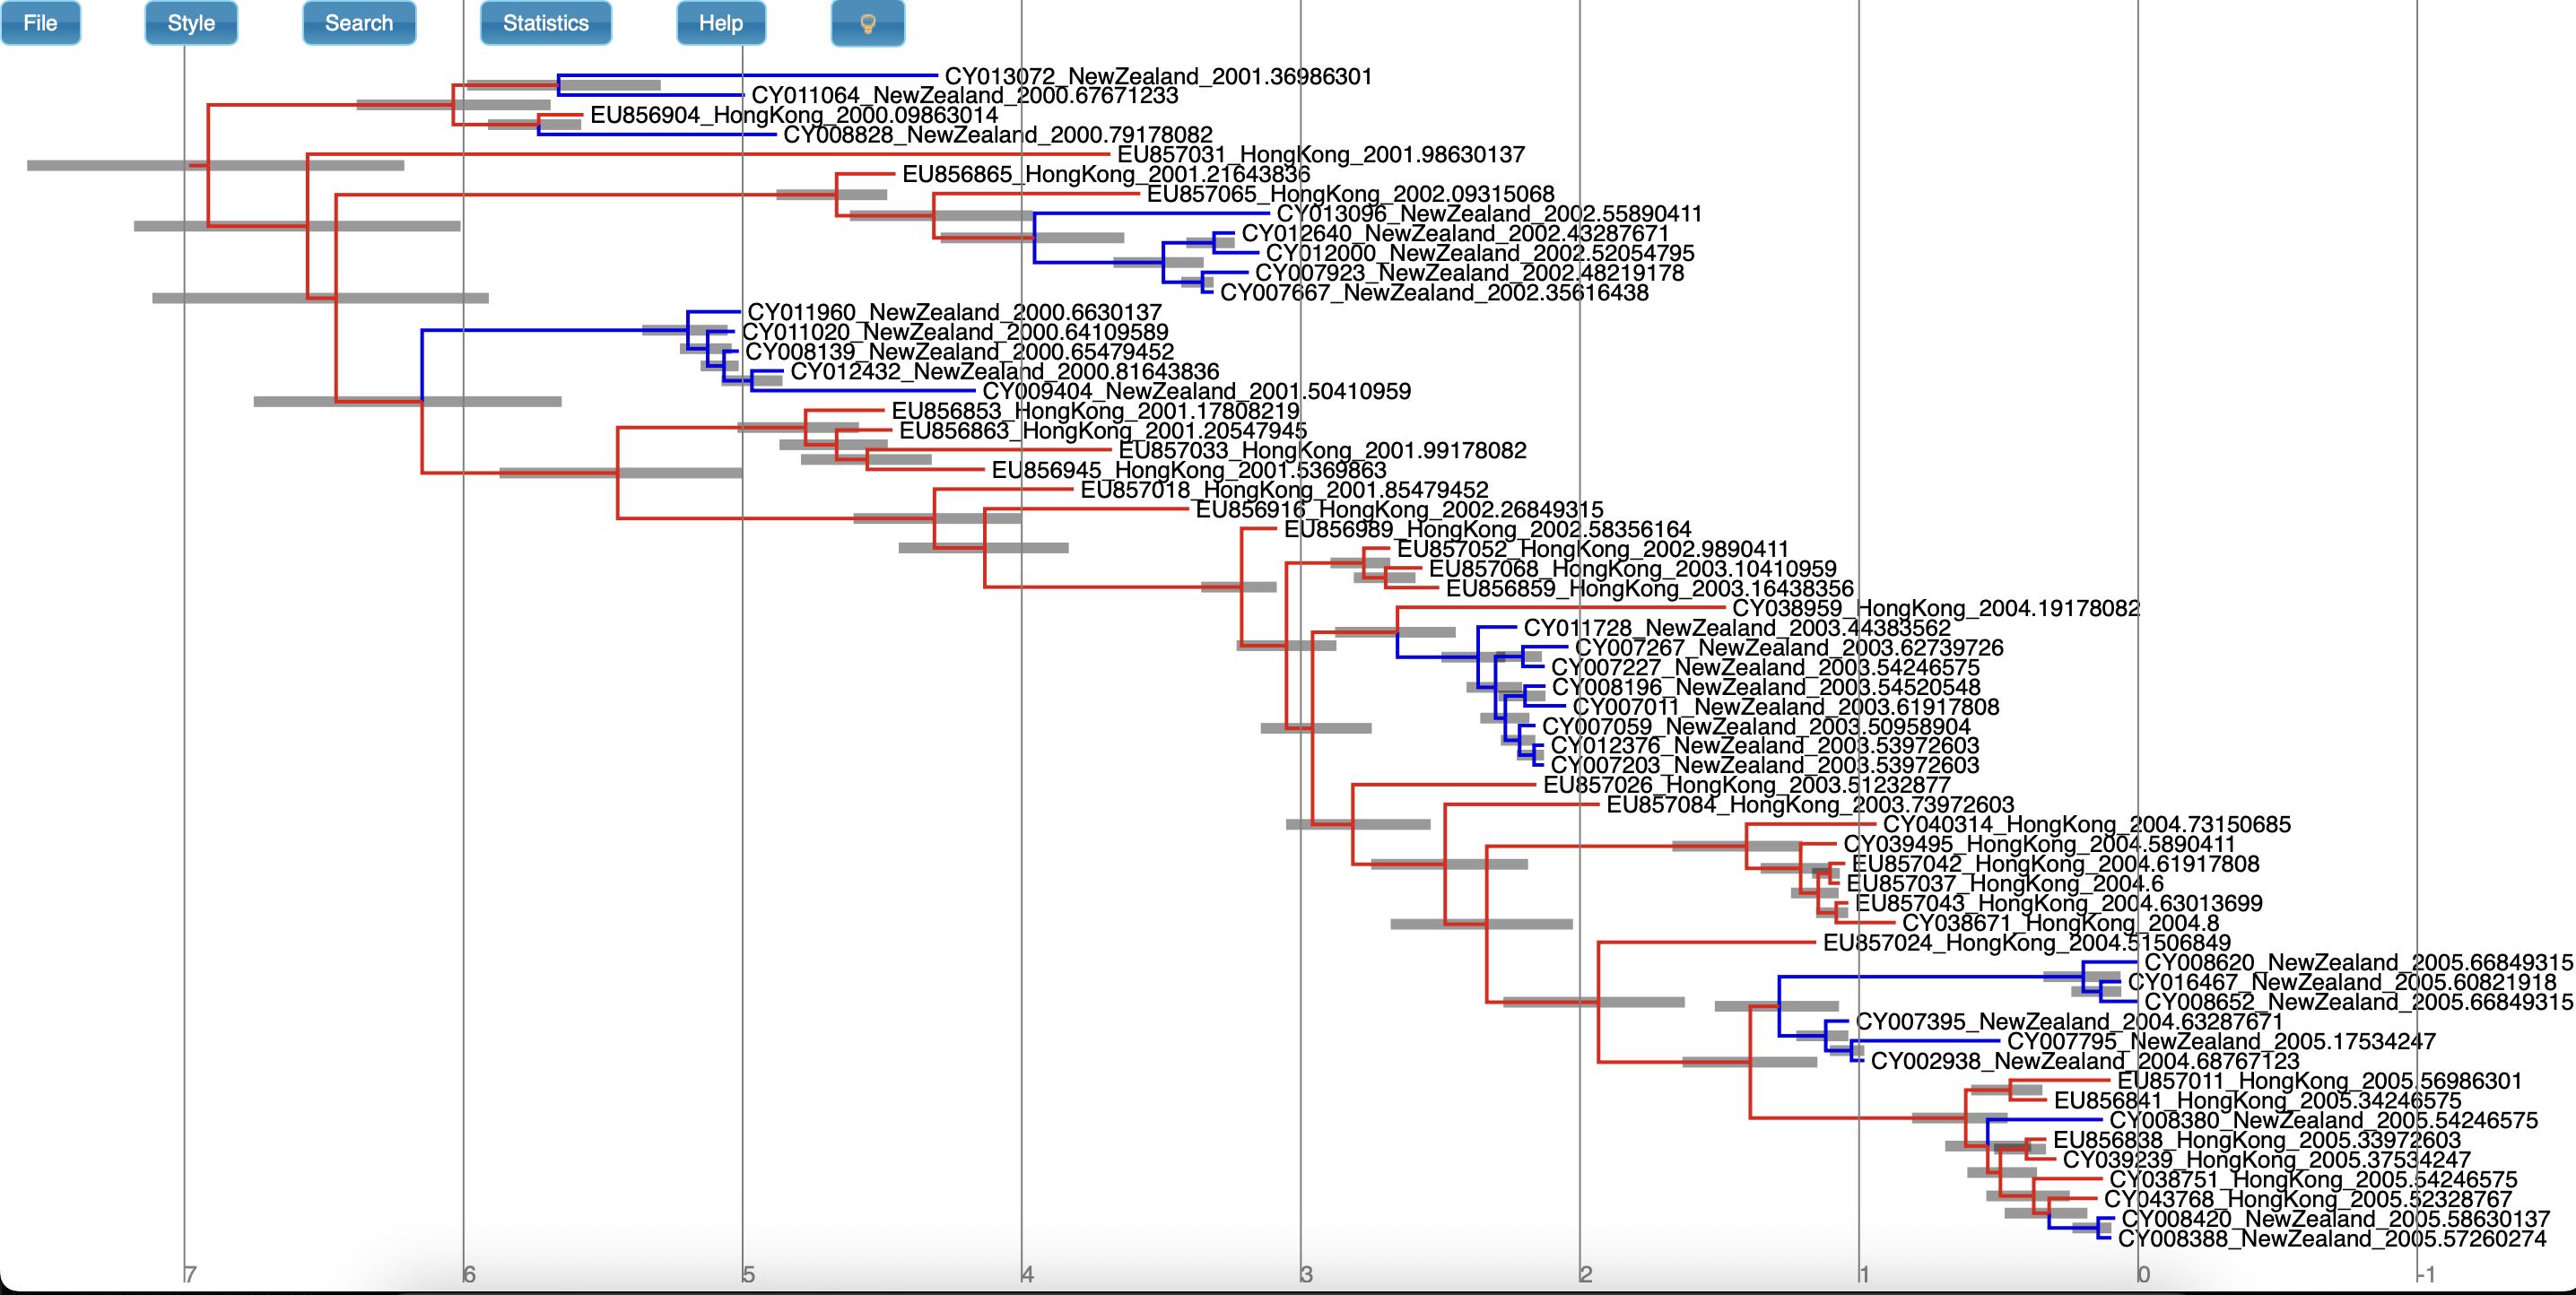Select tip label EU857068_HongKong_2003.10410959

[1633, 569]
